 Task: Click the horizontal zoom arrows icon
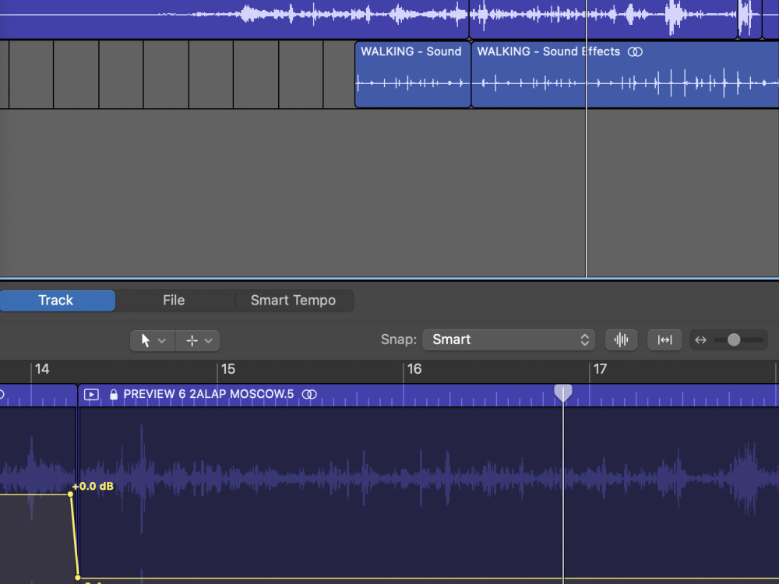700,339
